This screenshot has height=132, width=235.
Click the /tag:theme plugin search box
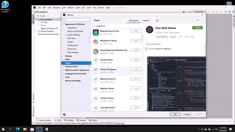point(117,26)
